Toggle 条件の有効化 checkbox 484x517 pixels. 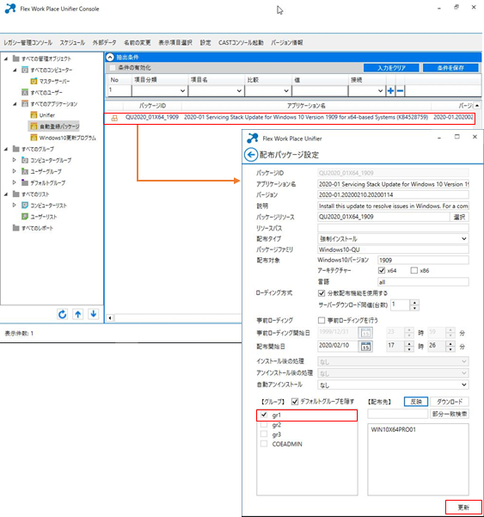pyautogui.click(x=113, y=68)
